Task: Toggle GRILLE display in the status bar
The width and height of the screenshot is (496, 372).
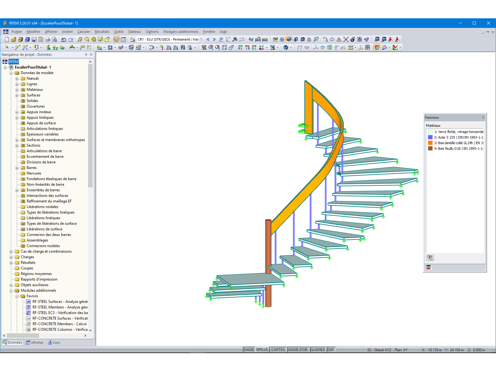Action: tap(262, 349)
